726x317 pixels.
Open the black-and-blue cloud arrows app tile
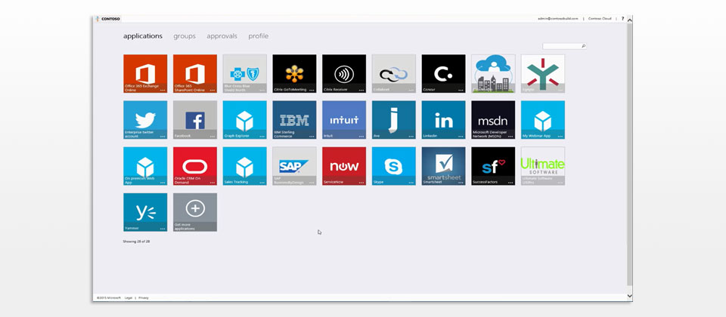click(394, 74)
